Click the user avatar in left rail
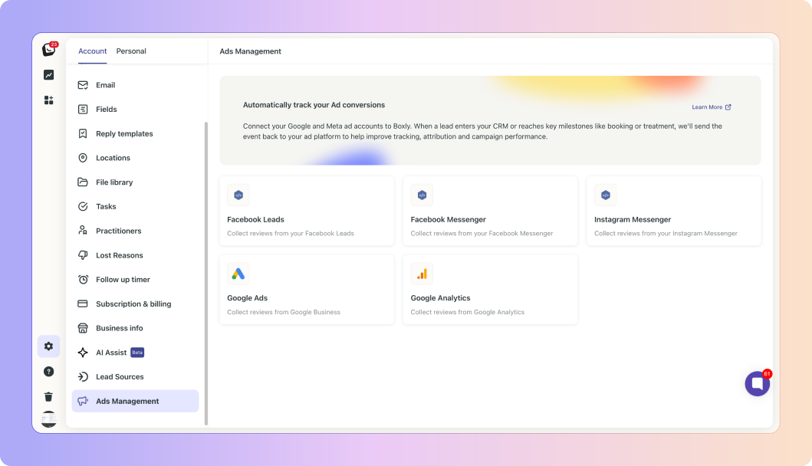The height and width of the screenshot is (466, 812). [48, 419]
